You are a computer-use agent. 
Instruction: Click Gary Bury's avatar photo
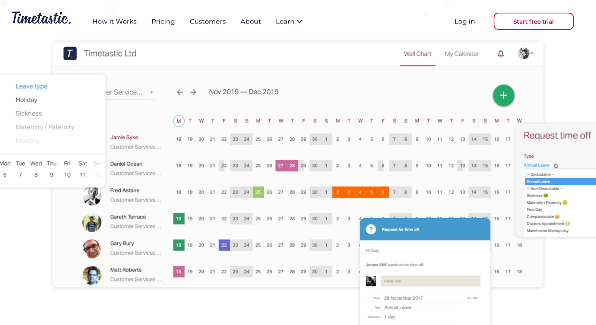click(92, 249)
